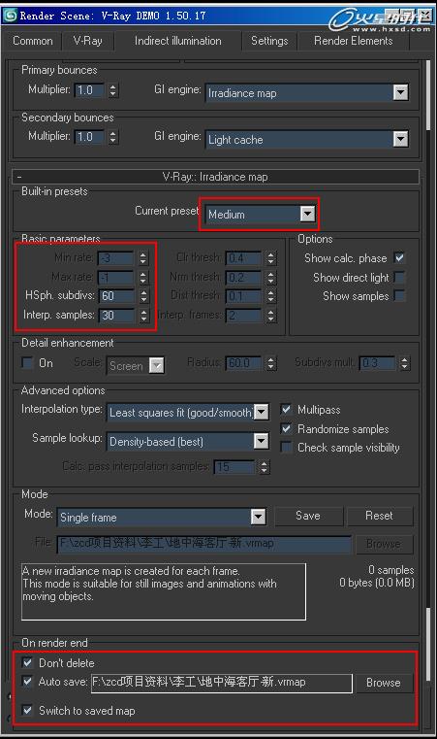Click the Reset button in Mode section

(380, 516)
